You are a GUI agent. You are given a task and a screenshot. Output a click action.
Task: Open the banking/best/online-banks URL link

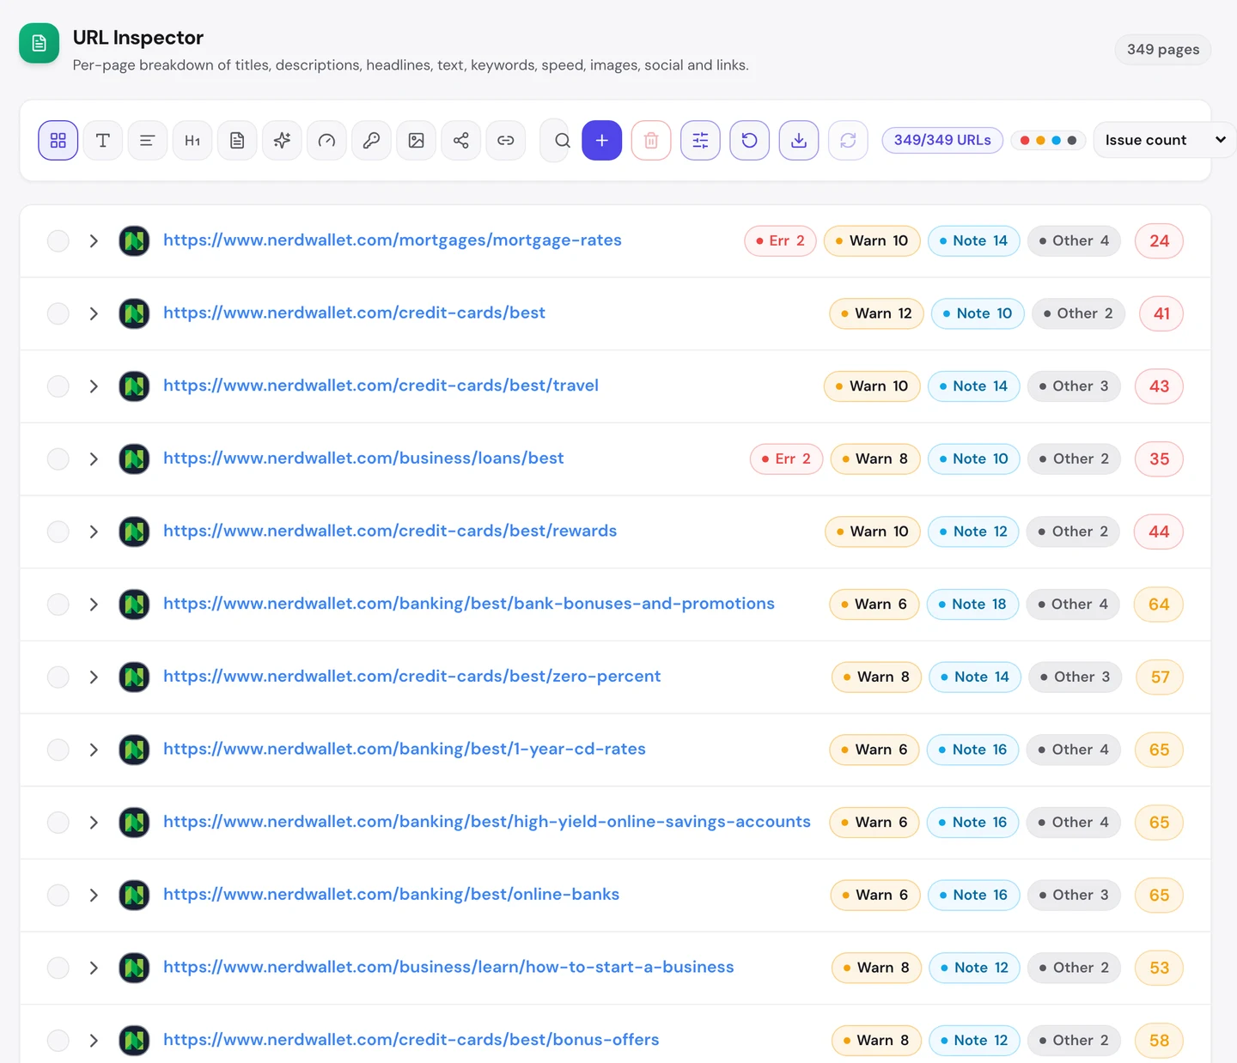(x=391, y=894)
